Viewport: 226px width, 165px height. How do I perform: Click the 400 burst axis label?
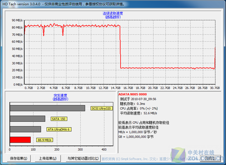[x=104, y=149]
